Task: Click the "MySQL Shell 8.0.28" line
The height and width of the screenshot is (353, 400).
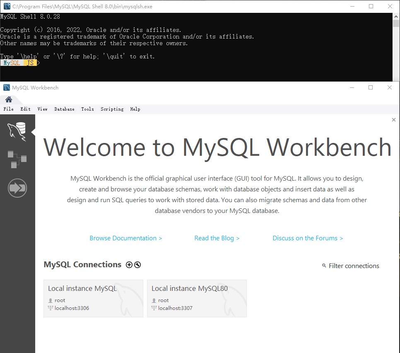Action: 30,17
